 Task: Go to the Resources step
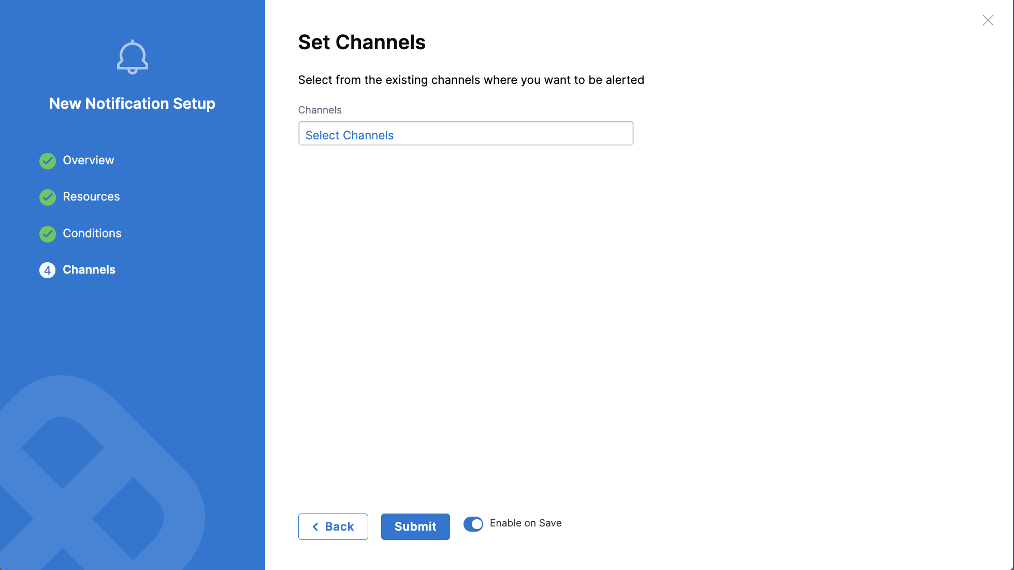[91, 196]
